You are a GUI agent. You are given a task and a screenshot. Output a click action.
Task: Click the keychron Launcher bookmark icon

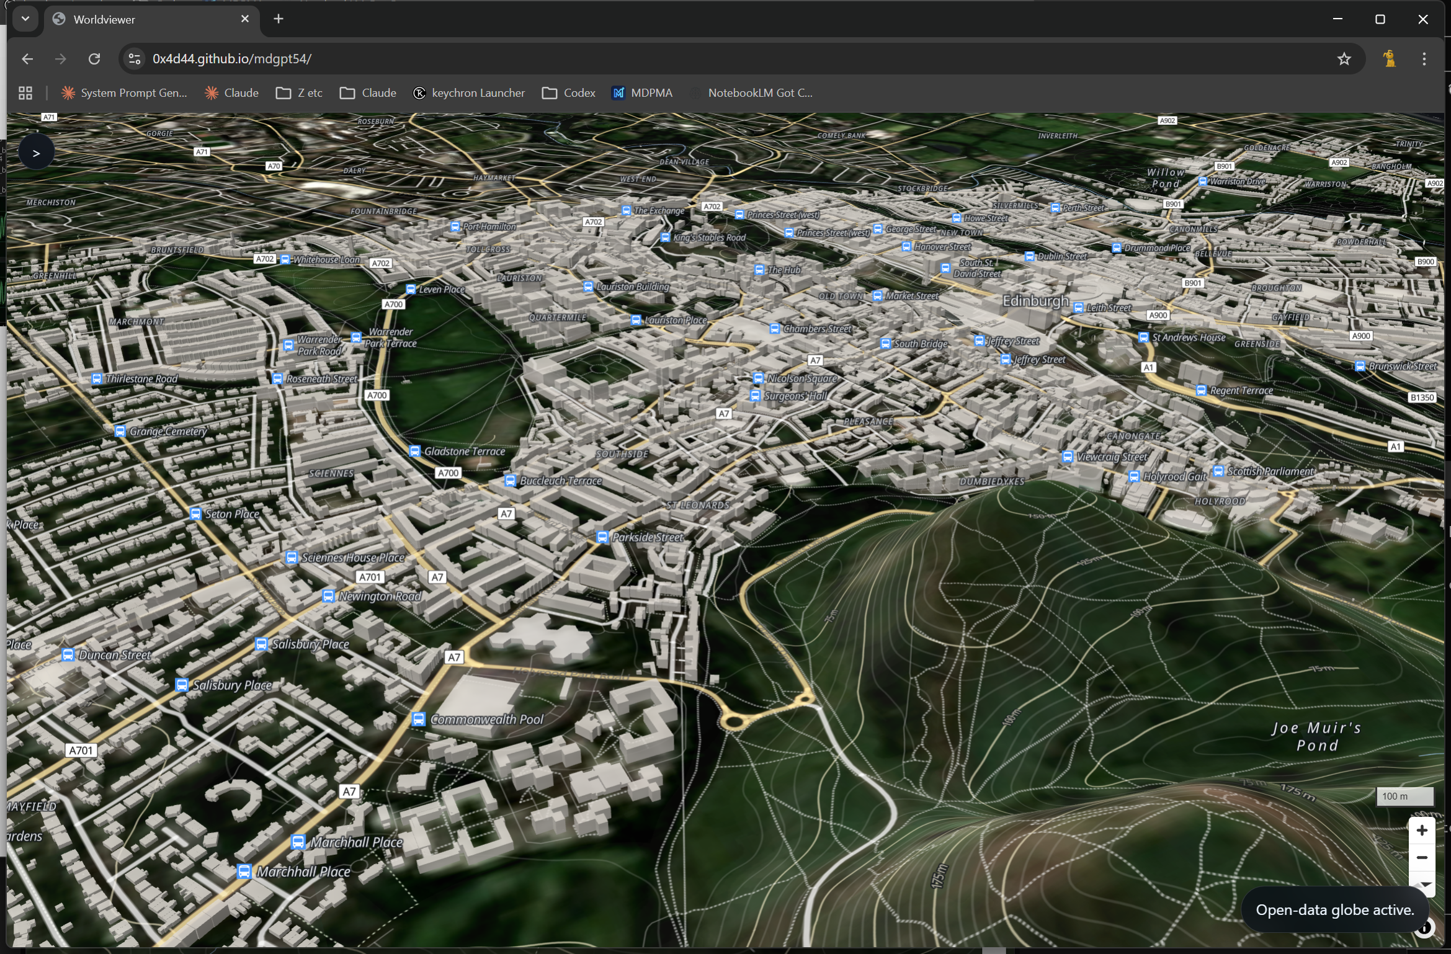[420, 92]
